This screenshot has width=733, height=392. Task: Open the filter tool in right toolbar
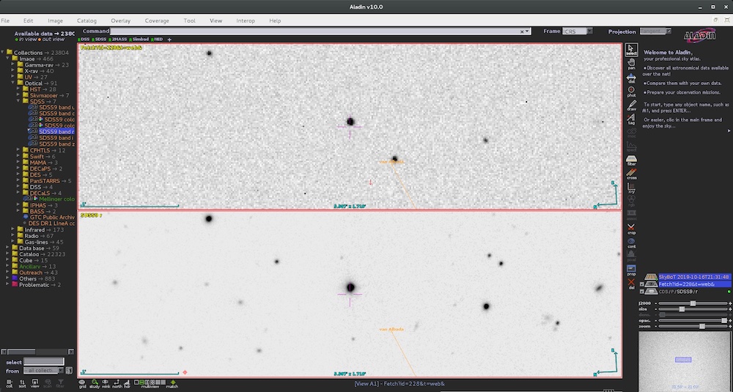coord(631,160)
